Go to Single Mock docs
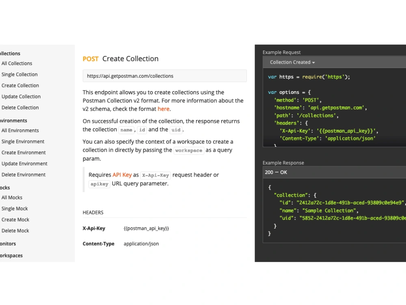This screenshot has height=305, width=406. pyautogui.click(x=15, y=209)
